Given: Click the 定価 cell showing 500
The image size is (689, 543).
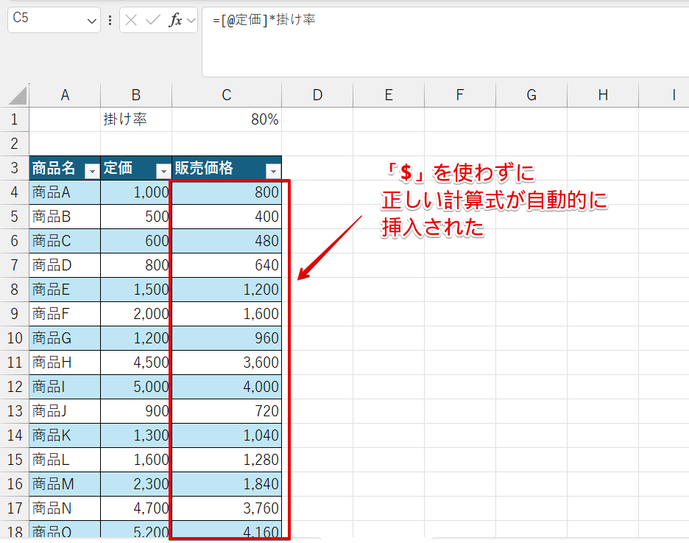Looking at the screenshot, I should (x=136, y=217).
